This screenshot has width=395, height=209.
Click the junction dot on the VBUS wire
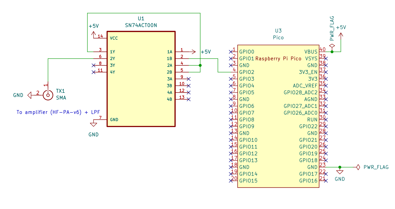(x=332, y=52)
